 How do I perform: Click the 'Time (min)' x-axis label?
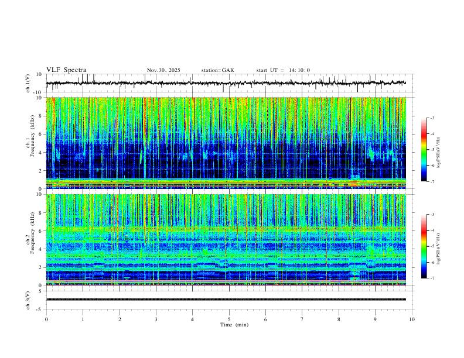pos(234,325)
